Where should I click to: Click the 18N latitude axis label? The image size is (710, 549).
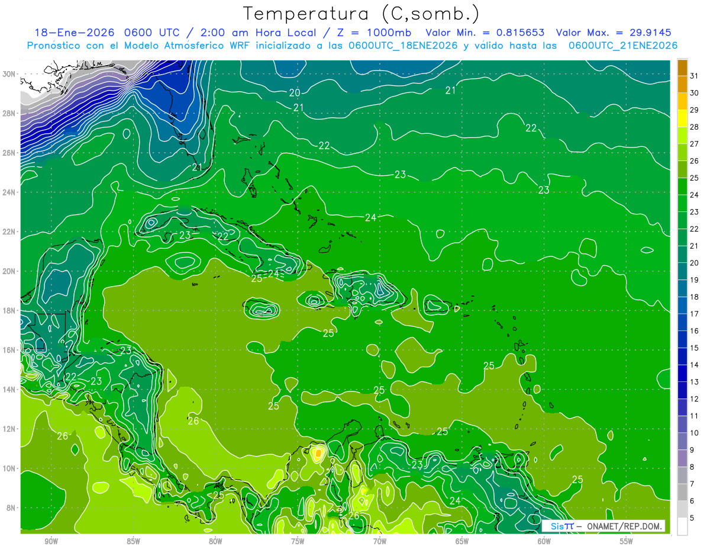(x=10, y=310)
